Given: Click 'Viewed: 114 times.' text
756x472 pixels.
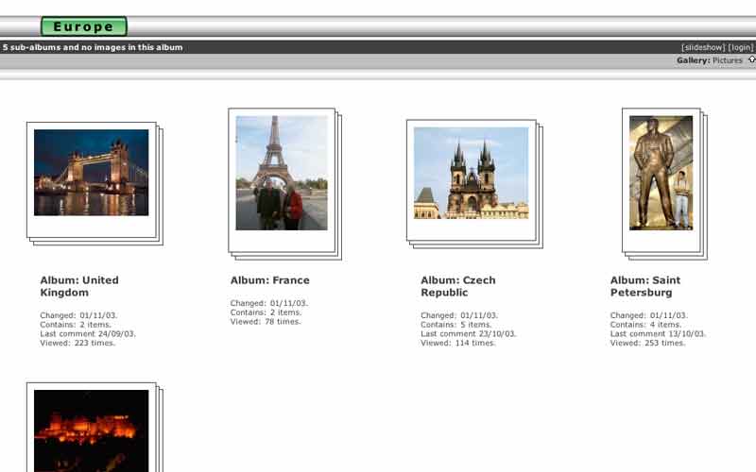Looking at the screenshot, I should tap(458, 343).
